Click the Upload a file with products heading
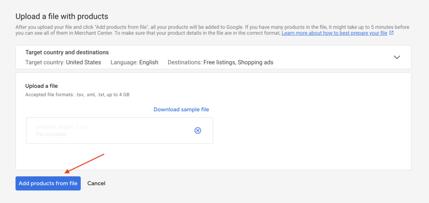Screen dimensions: 429x203 62,16
